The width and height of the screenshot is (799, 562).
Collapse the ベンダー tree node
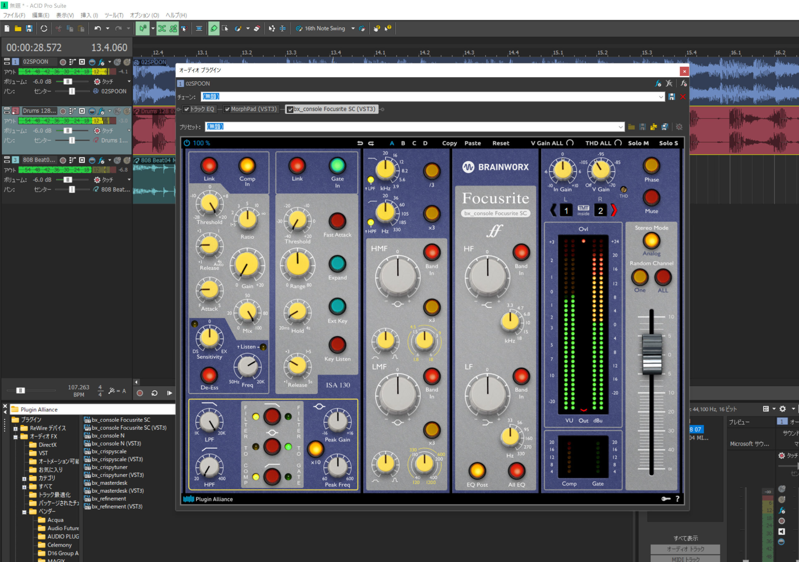(x=24, y=512)
